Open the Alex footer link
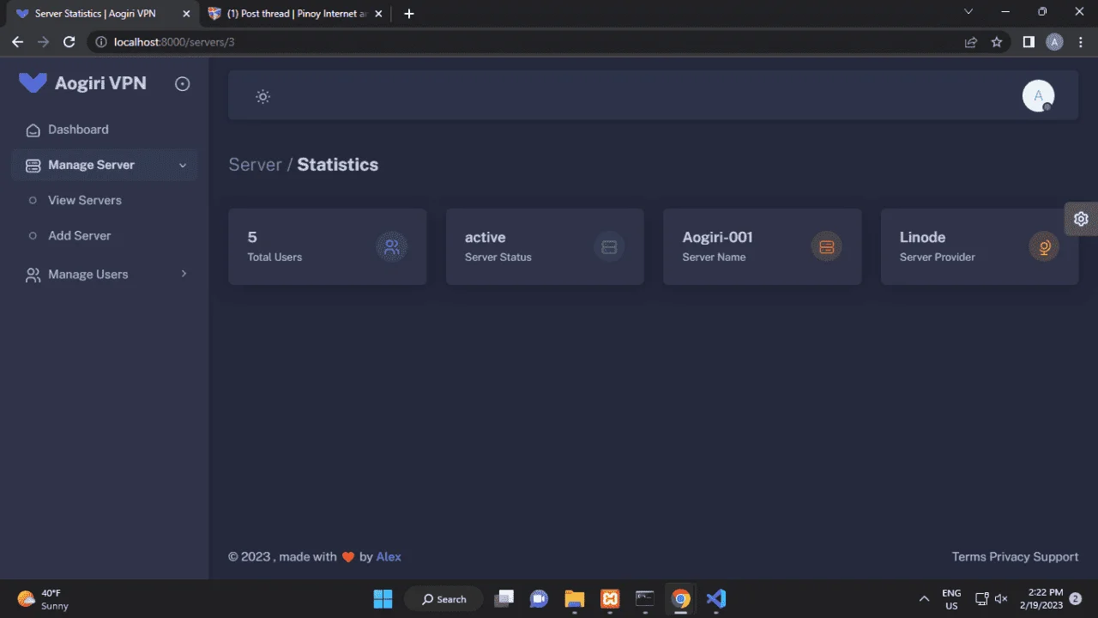 (x=389, y=556)
